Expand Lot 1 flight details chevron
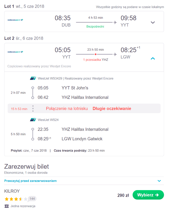Image resolution: width=172 pixels, height=212 pixels. click(153, 22)
